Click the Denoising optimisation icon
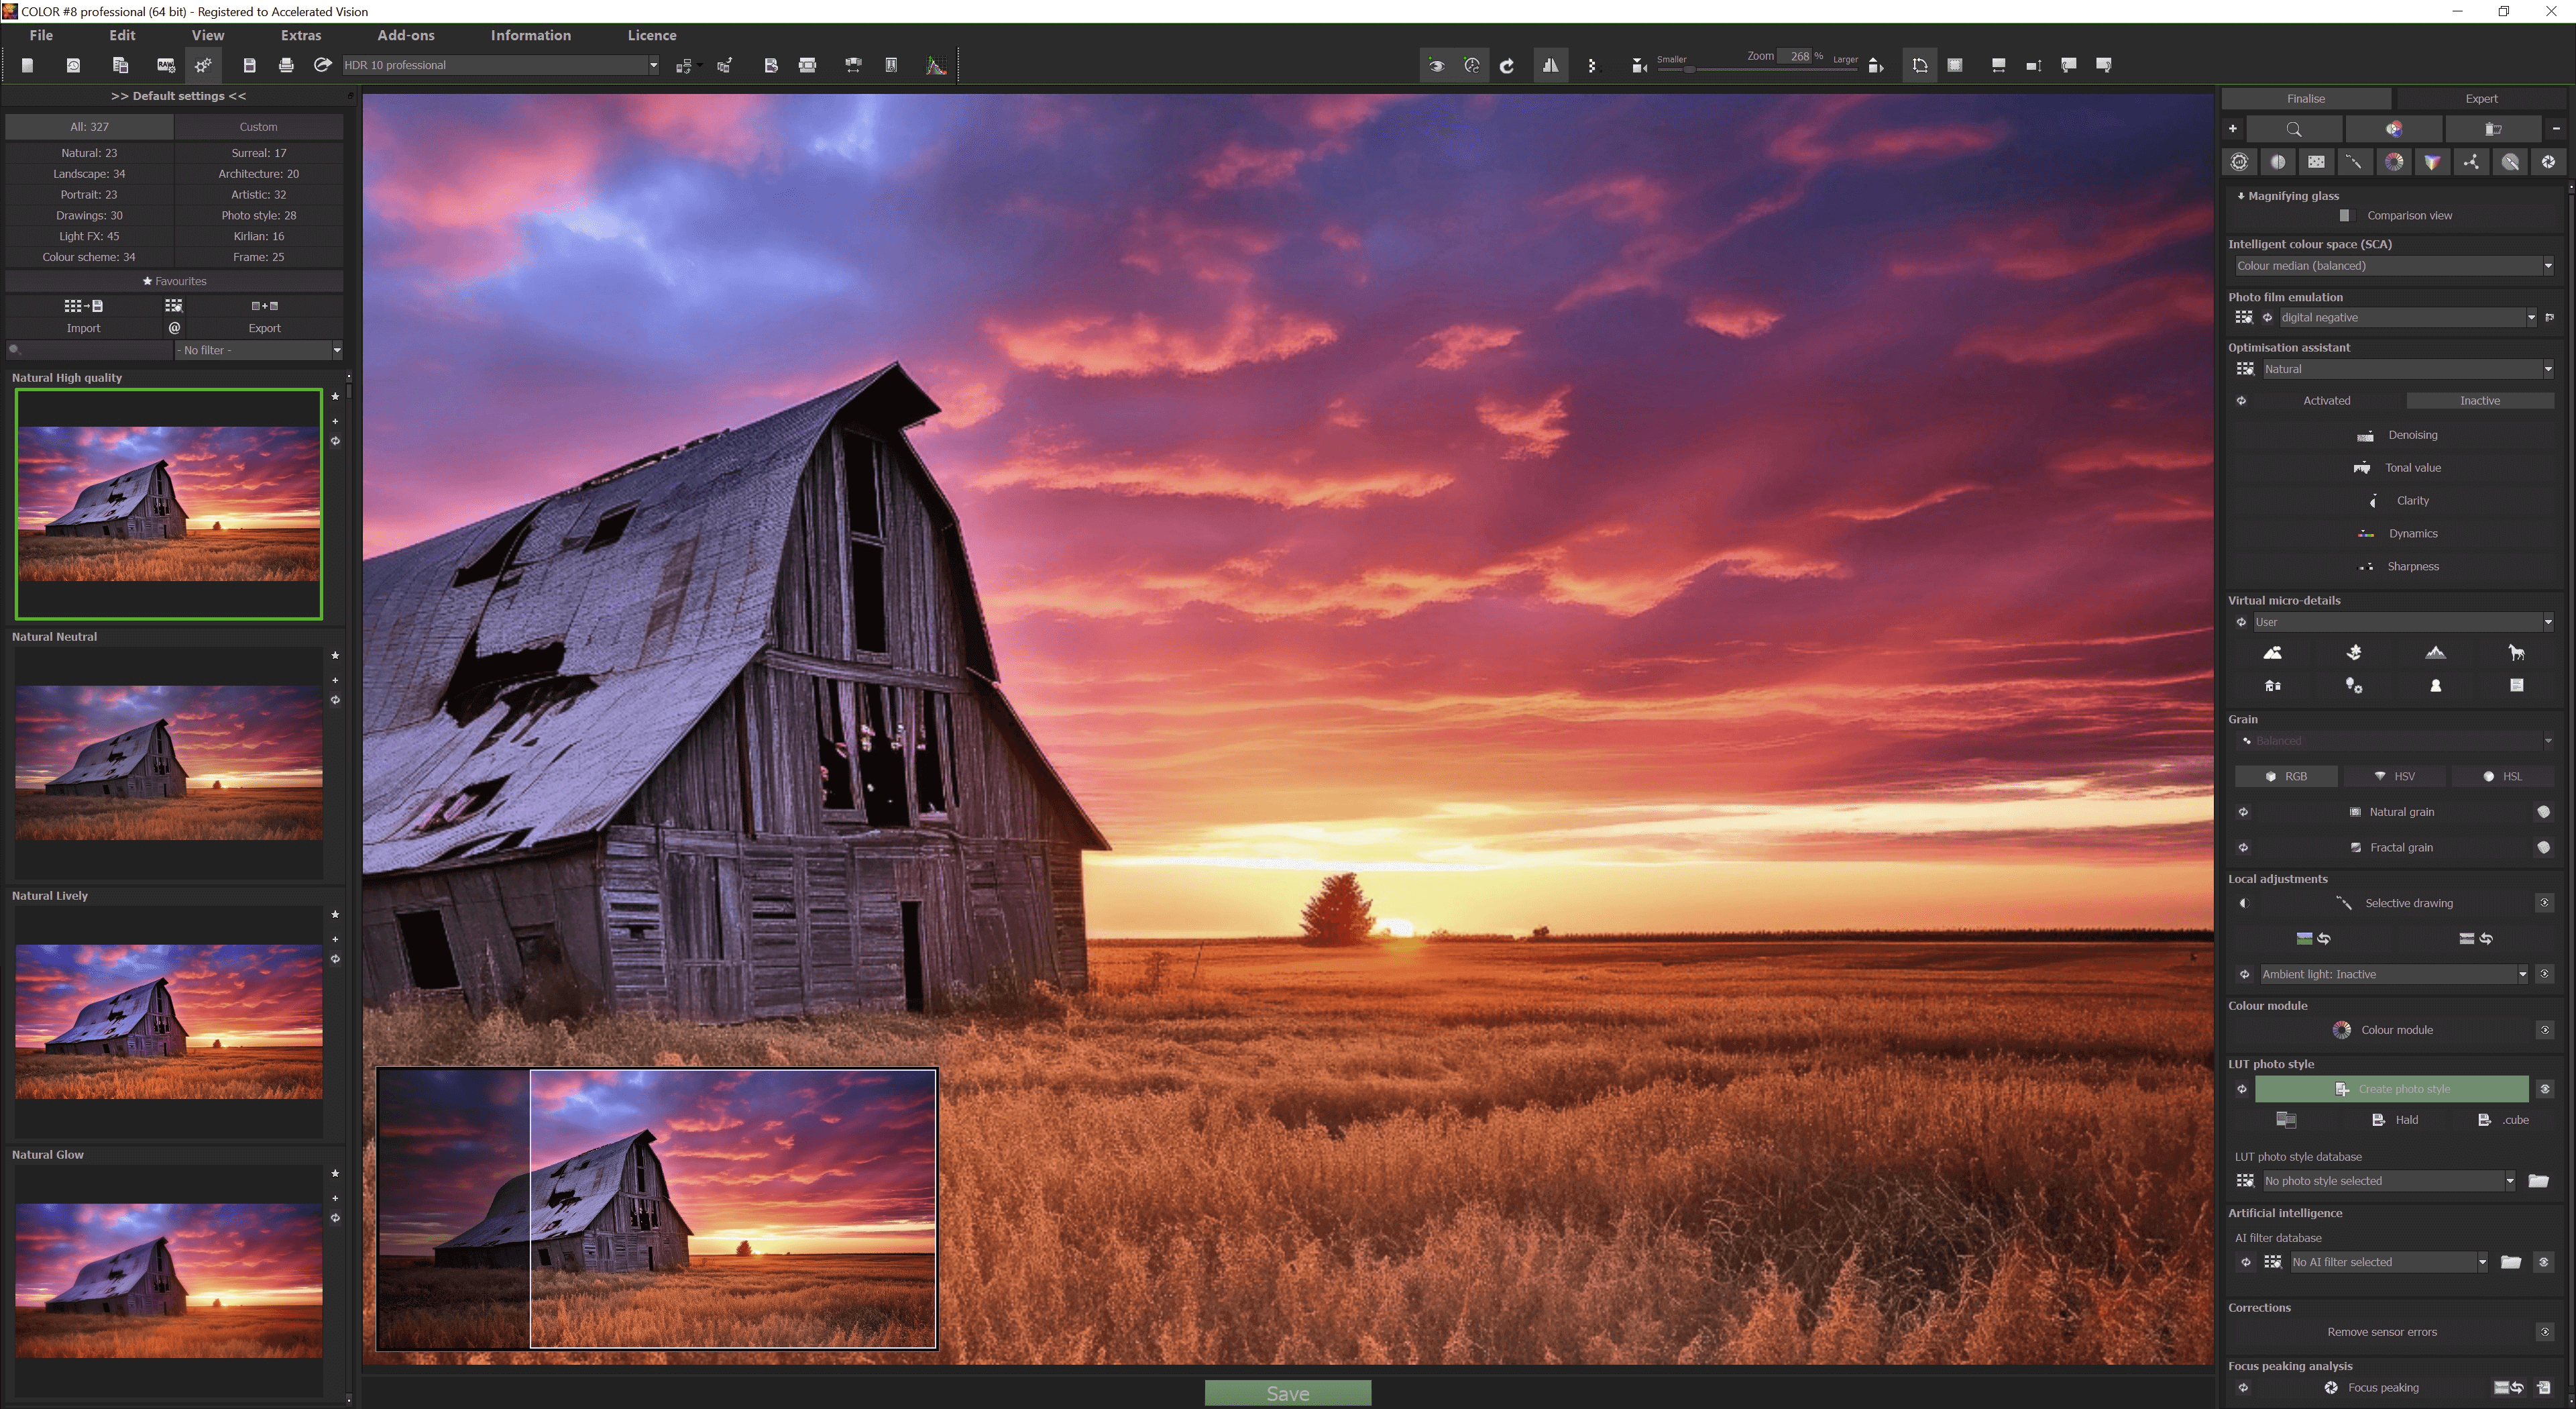This screenshot has height=1409, width=2576. click(x=2365, y=435)
